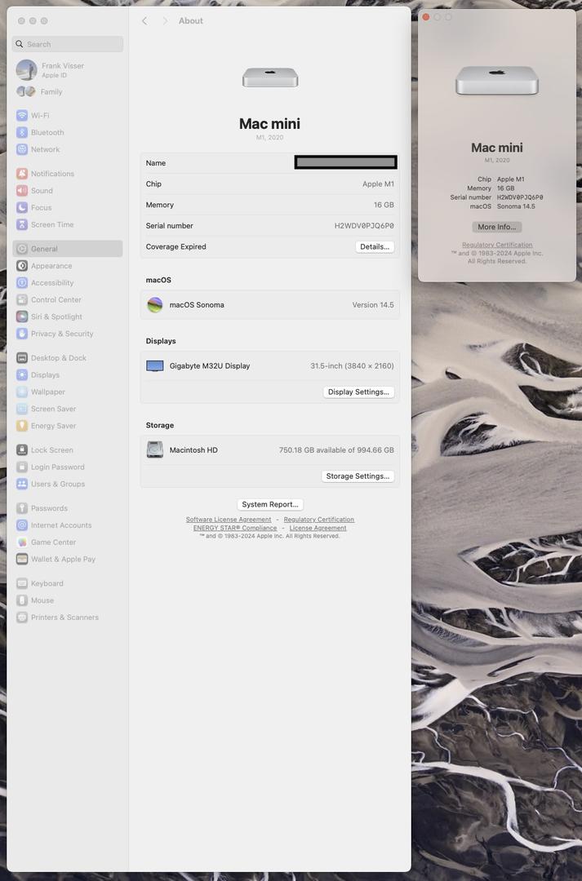
Task: Open Frank Visser Apple ID account
Action: 62,70
